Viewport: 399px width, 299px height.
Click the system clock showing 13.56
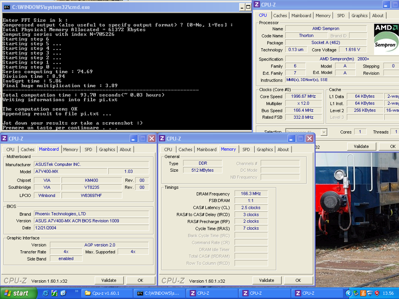pyautogui.click(x=388, y=293)
